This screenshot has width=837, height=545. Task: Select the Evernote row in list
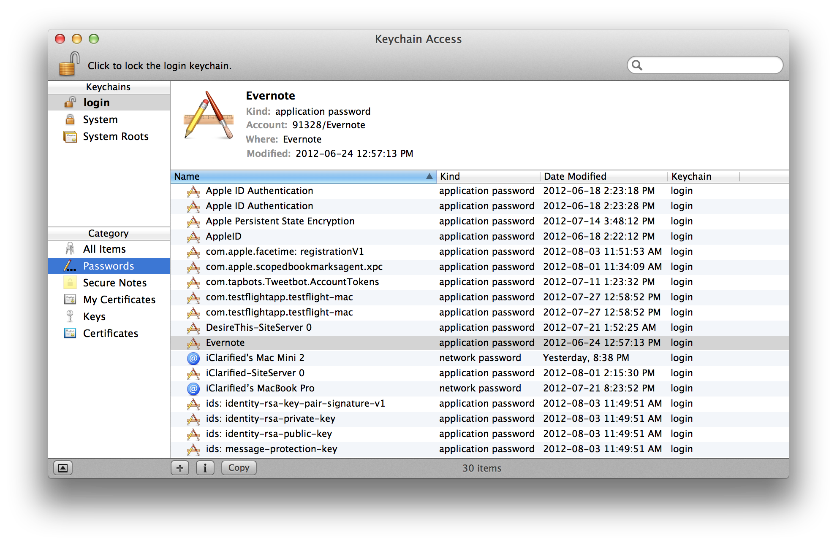pyautogui.click(x=480, y=343)
